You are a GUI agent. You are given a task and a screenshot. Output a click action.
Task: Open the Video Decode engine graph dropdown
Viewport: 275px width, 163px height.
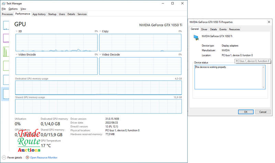coord(100,55)
